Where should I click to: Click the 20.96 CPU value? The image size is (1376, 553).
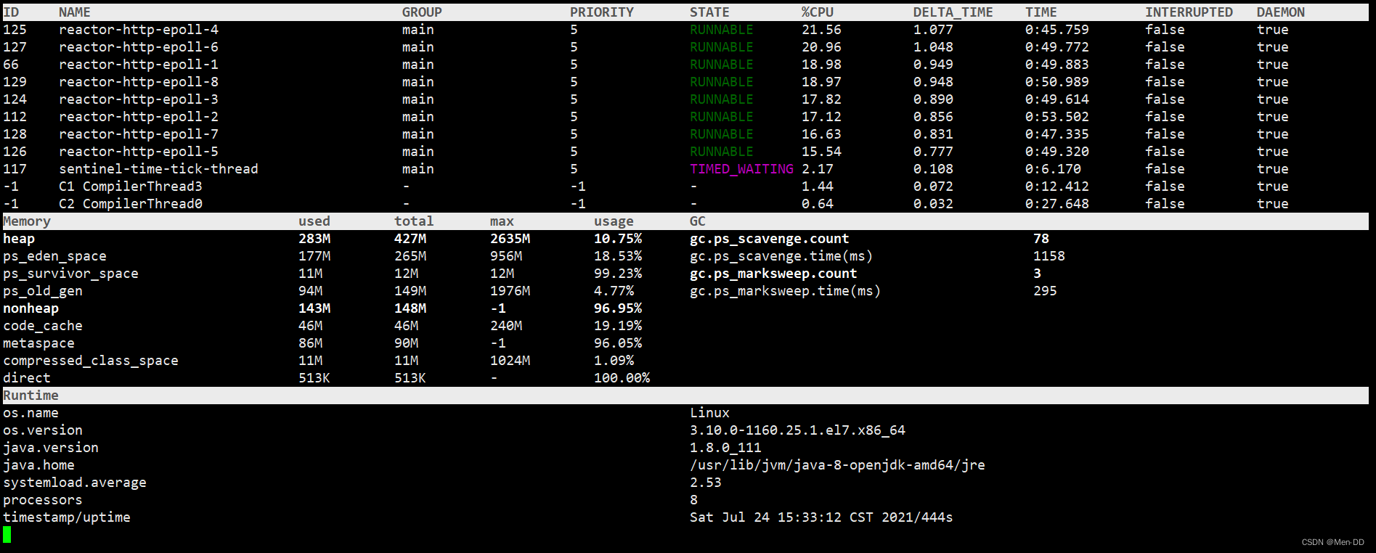[821, 47]
